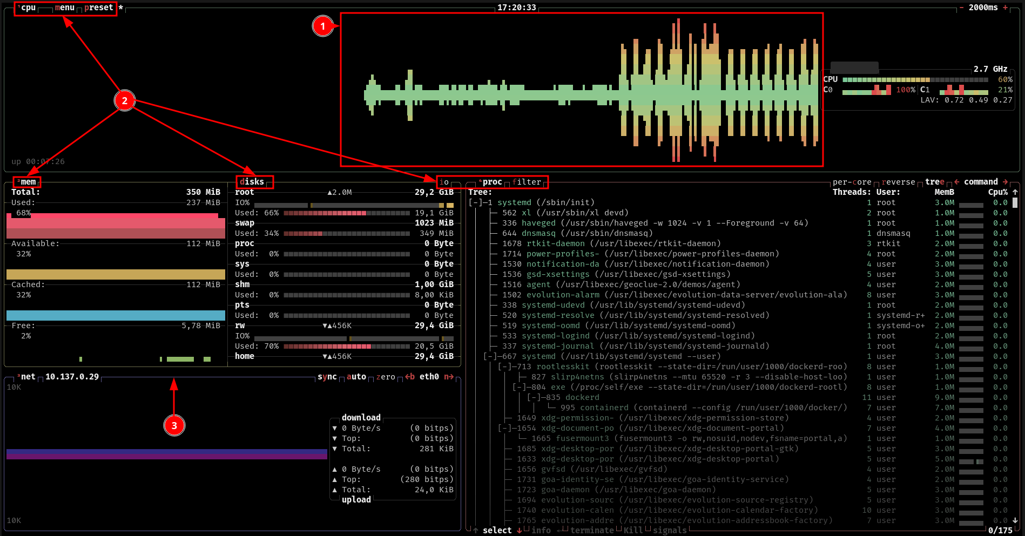The image size is (1025, 536).
Task: Select the 336 haveged process row
Action: tap(739, 223)
